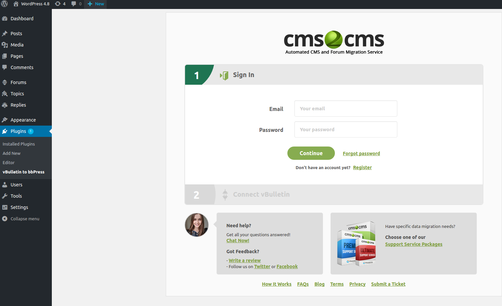The width and height of the screenshot is (502, 306).
Task: Click the Settings sliders icon
Action: 5,207
